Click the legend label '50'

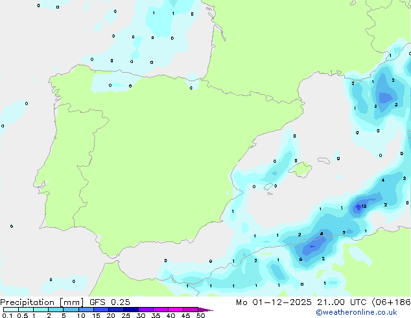pyautogui.click(x=200, y=315)
